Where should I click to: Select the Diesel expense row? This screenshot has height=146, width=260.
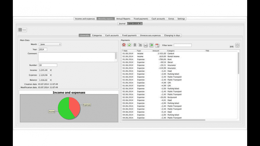pyautogui.click(x=180, y=62)
